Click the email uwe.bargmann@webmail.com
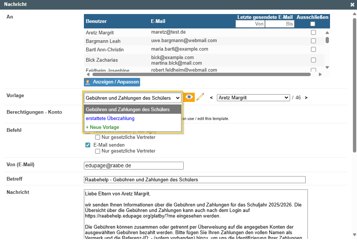357x243 pixels. (184, 41)
